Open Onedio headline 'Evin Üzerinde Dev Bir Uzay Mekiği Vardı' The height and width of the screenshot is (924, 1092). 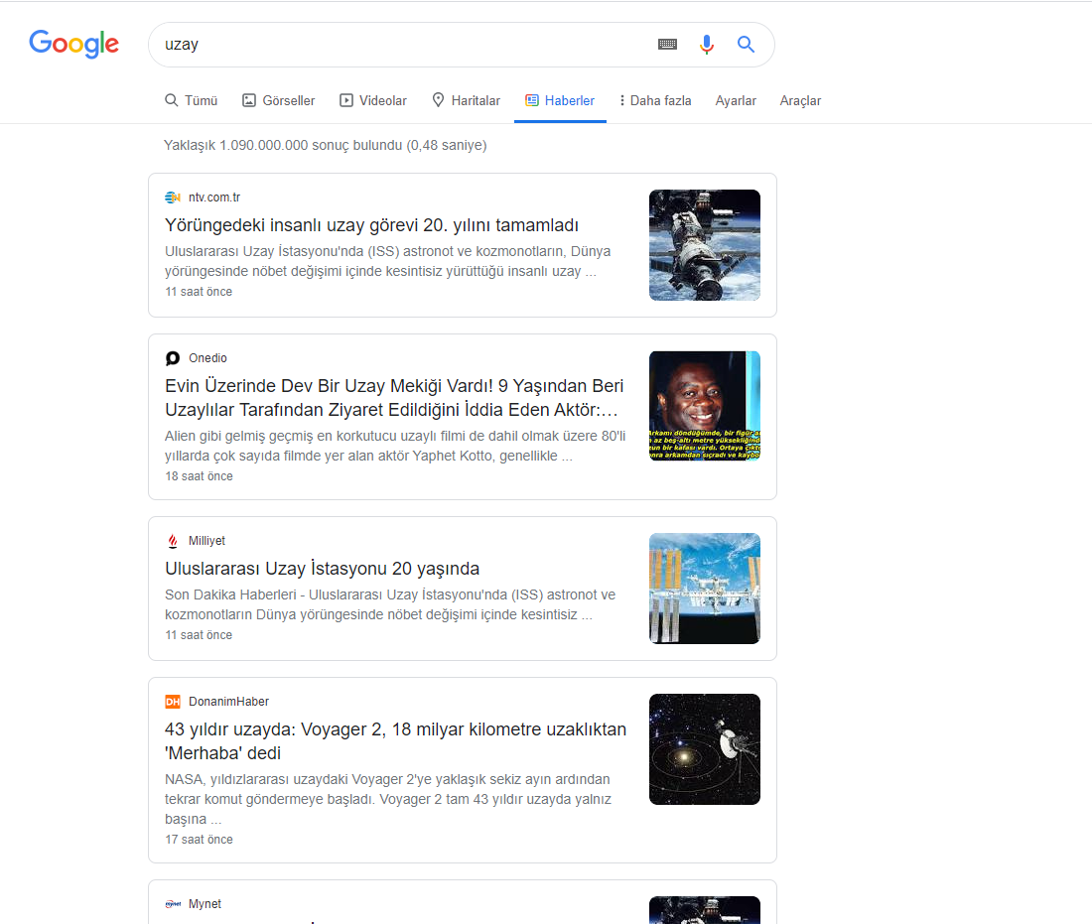(394, 398)
